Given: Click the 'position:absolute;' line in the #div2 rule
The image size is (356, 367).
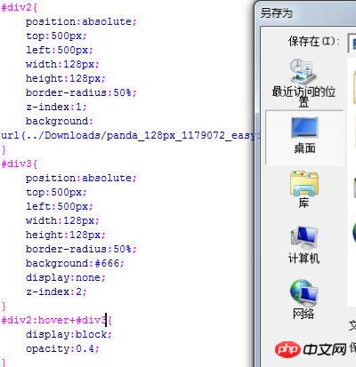Looking at the screenshot, I should (x=81, y=21).
